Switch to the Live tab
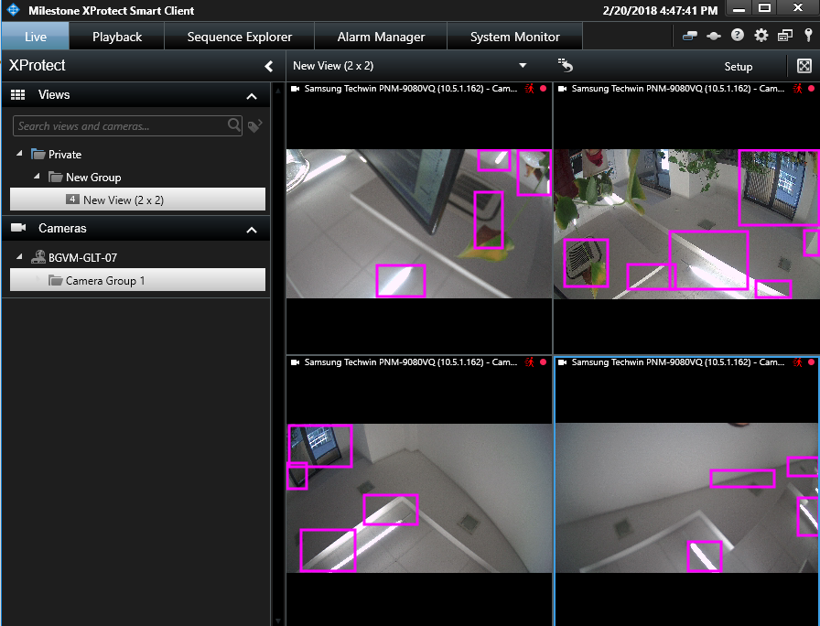Screen dimensions: 820x626 pos(36,37)
